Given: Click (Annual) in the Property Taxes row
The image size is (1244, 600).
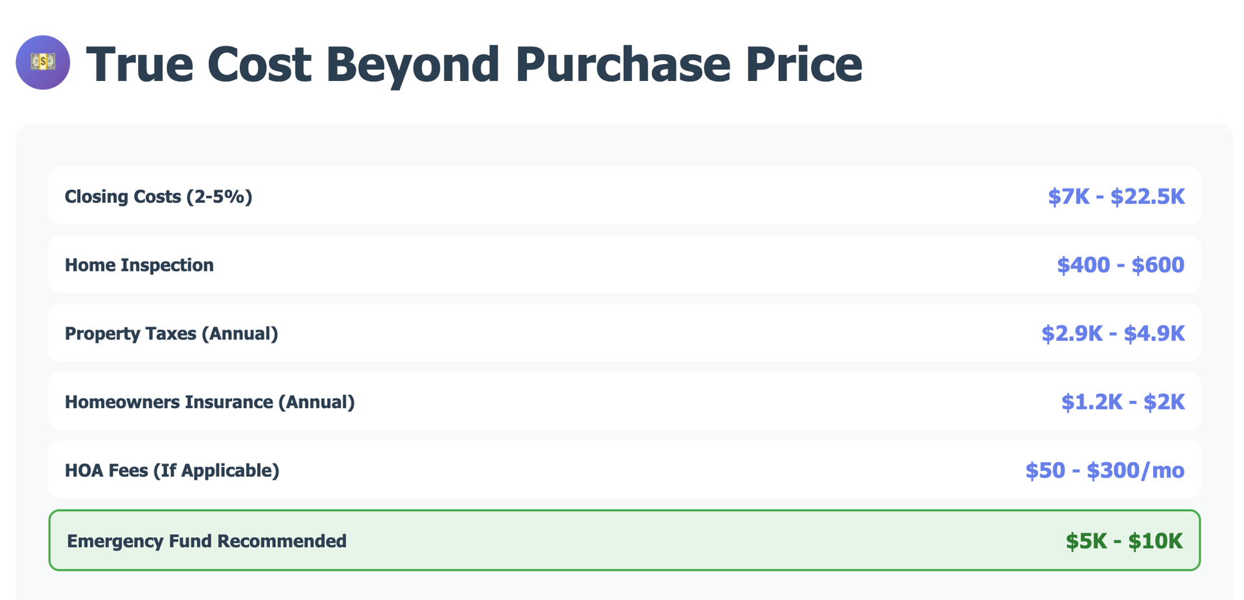Looking at the screenshot, I should [x=240, y=334].
